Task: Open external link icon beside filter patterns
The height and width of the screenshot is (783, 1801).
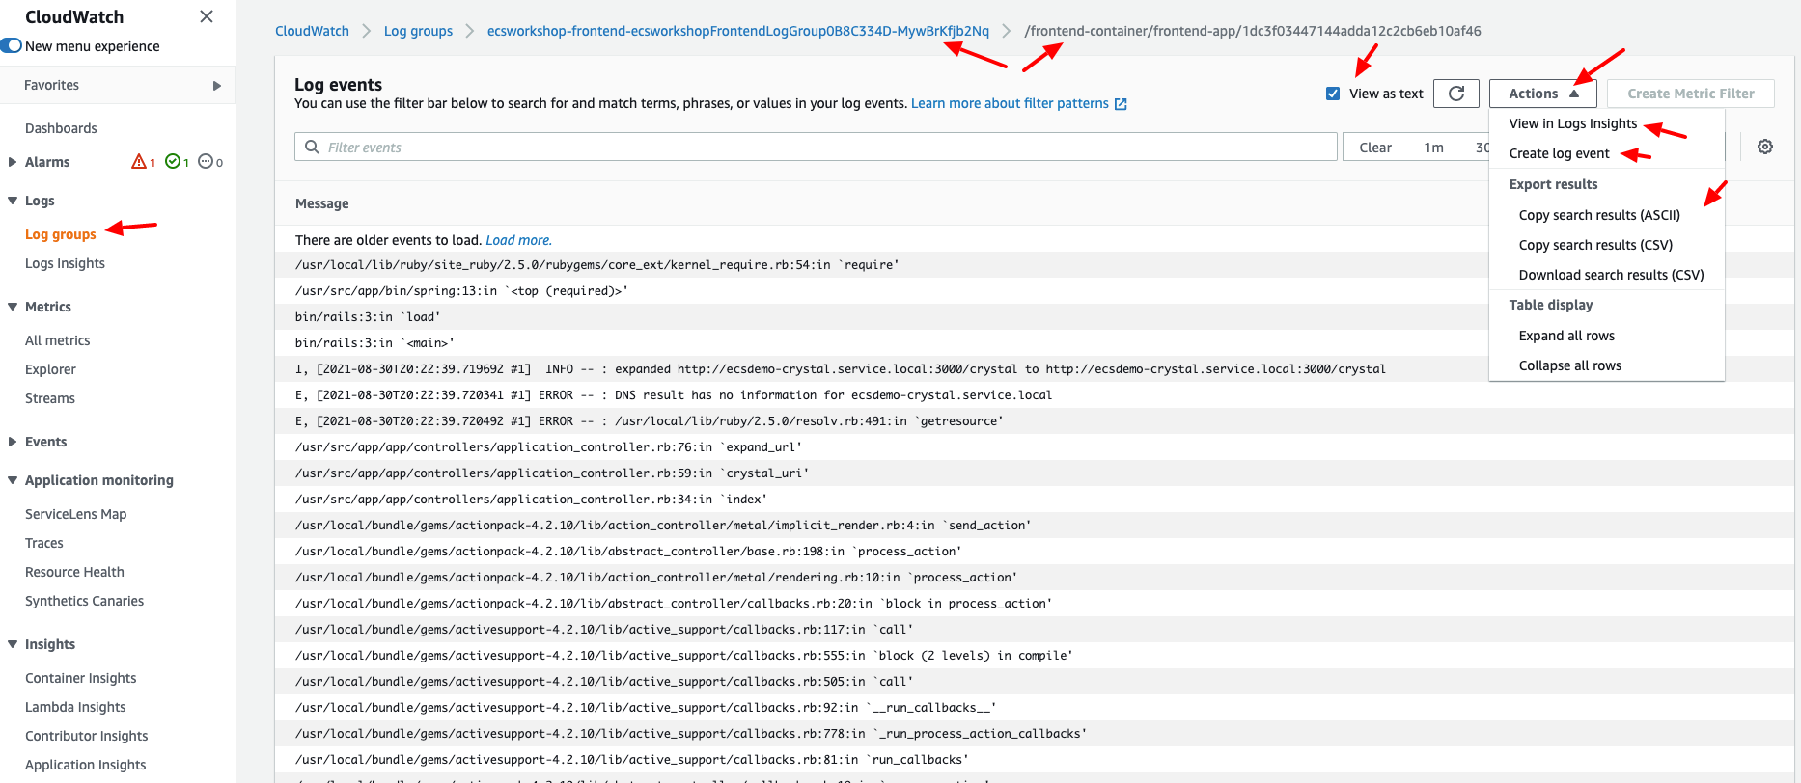Action: (1121, 104)
